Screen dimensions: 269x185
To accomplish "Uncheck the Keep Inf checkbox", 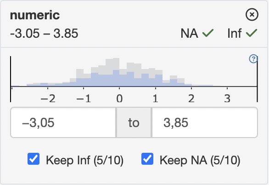I will (x=34, y=159).
